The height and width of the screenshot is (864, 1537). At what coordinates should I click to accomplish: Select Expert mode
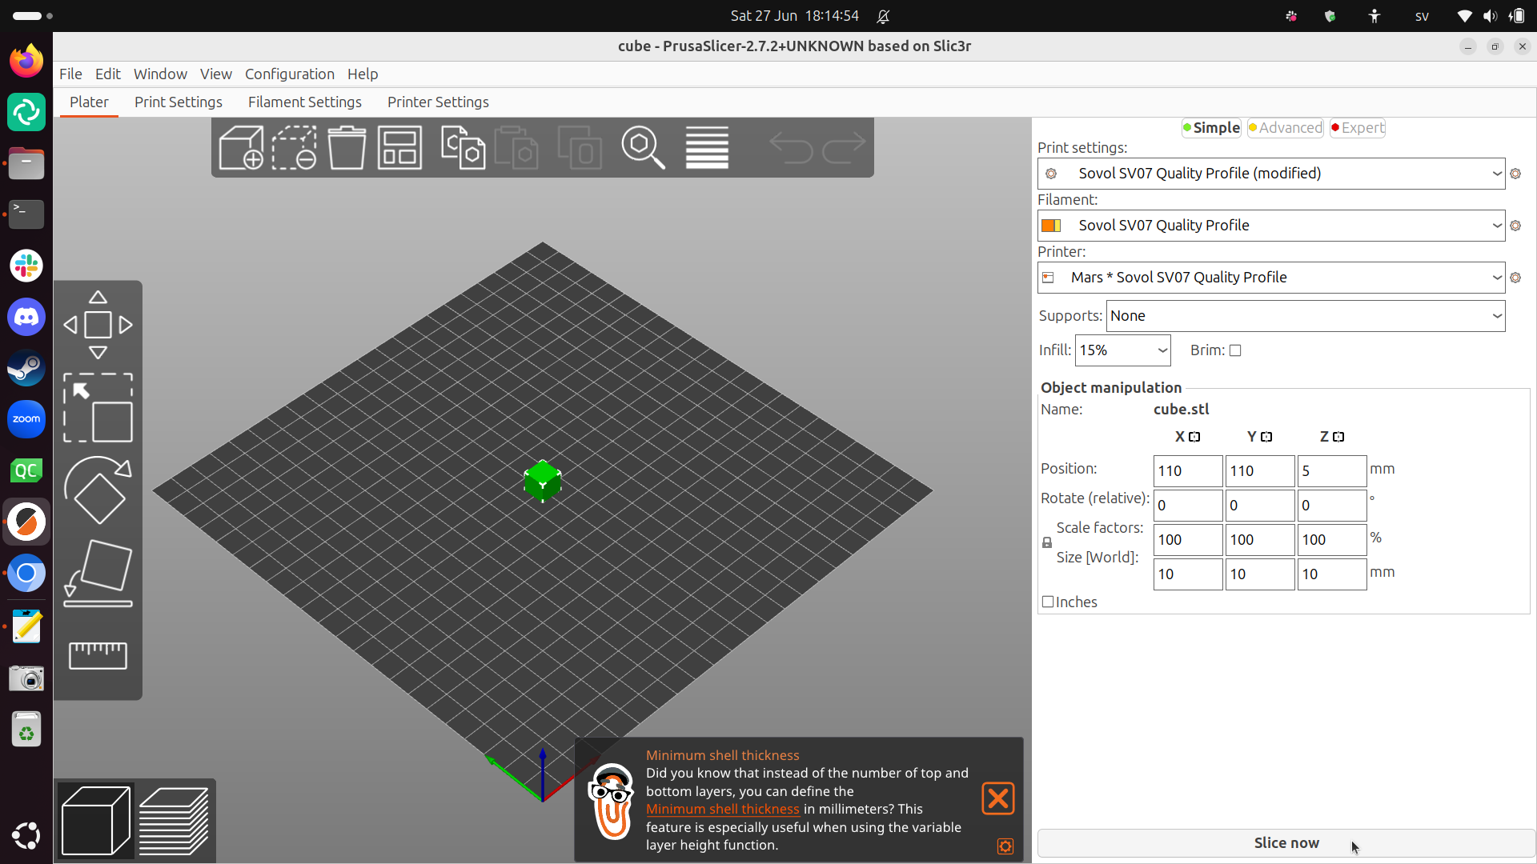pos(1358,128)
